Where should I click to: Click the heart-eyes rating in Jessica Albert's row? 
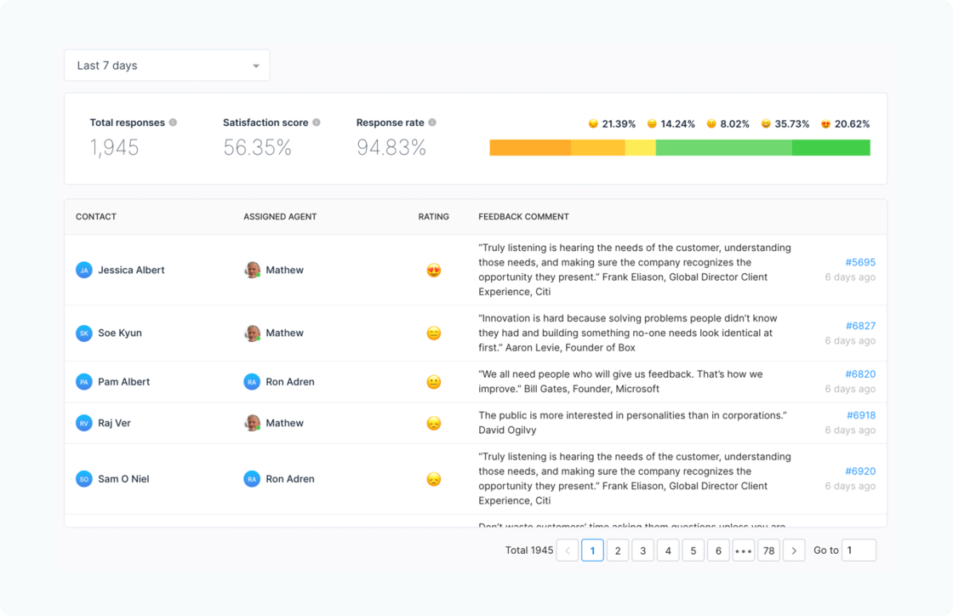(x=433, y=271)
